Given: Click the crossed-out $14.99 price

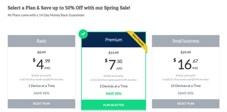Looking at the screenshot, I should [x=114, y=53].
